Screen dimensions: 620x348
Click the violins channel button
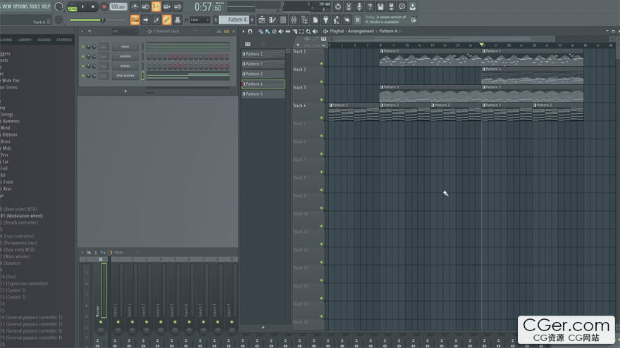tap(125, 56)
